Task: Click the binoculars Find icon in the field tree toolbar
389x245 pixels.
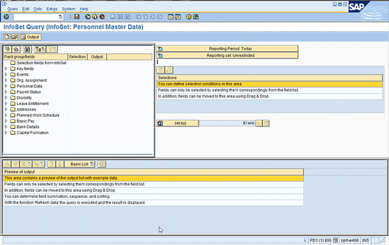Action: (x=27, y=49)
